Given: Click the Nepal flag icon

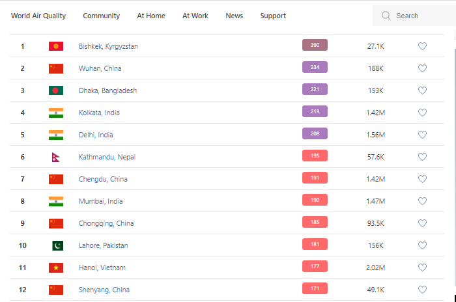Looking at the screenshot, I should [56, 157].
